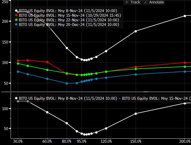This screenshot has width=191, height=145.
Task: Click the spread legend label in lower chart
Action: point(105,98)
